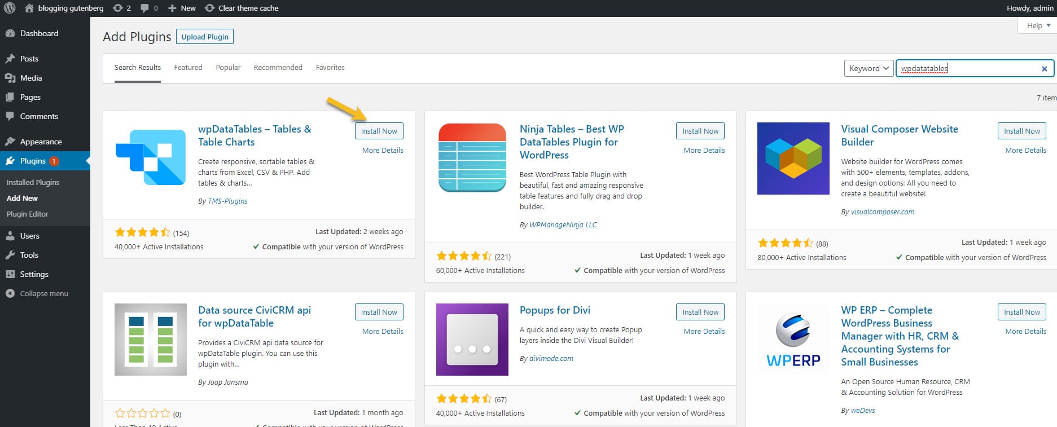Install the WP ERP plugin now

1022,312
